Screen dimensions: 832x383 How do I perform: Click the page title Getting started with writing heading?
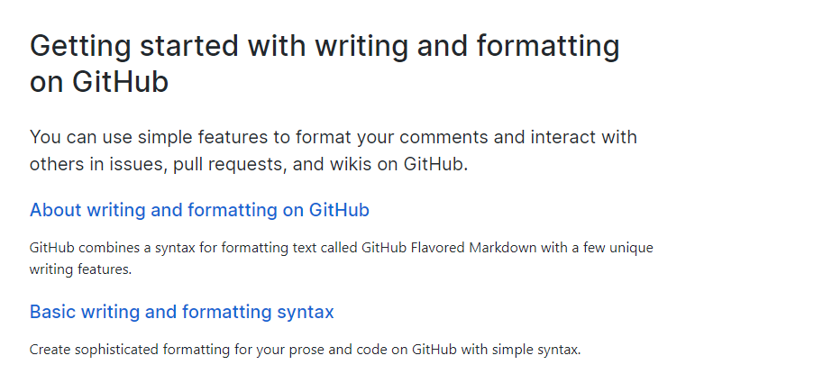click(x=325, y=64)
